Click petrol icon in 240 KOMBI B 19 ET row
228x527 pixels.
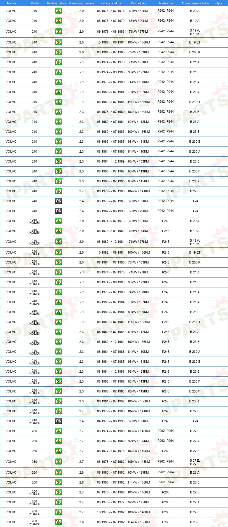pos(59,252)
